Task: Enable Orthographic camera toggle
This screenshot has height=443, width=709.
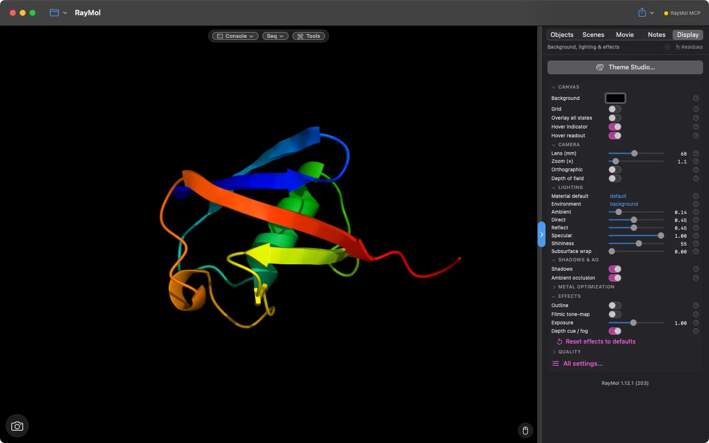Action: pyautogui.click(x=615, y=170)
